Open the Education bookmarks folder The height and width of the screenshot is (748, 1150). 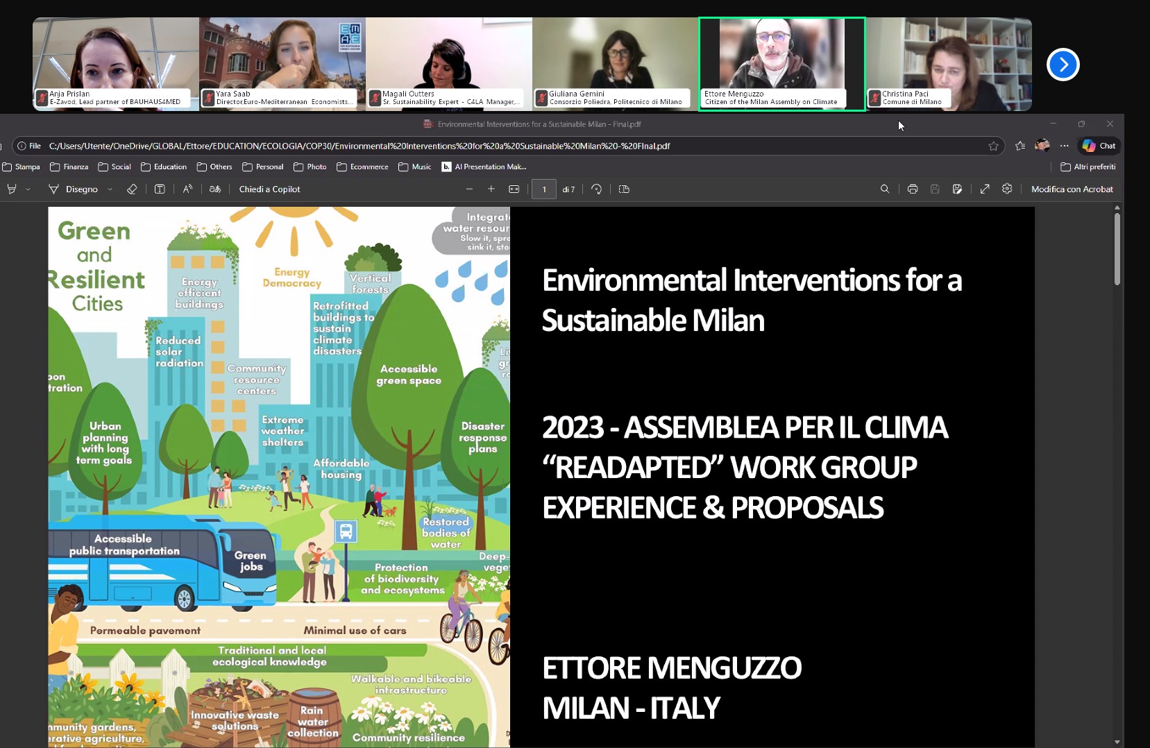[164, 167]
